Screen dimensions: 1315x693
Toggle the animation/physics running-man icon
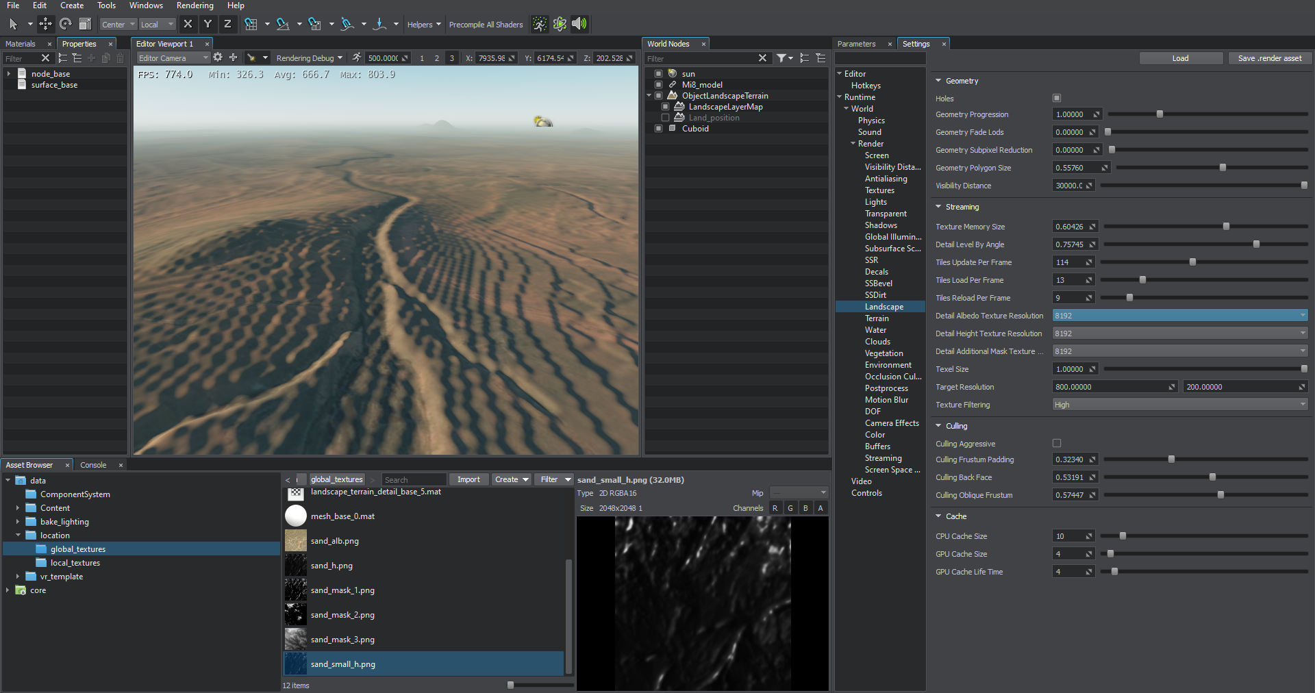point(540,24)
